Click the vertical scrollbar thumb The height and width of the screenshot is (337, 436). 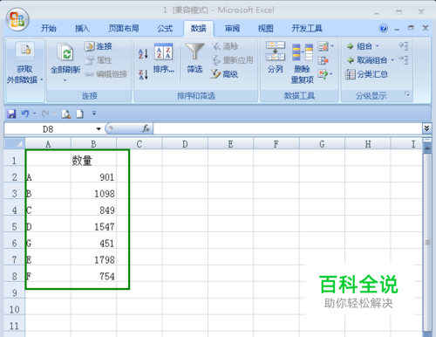click(x=427, y=242)
